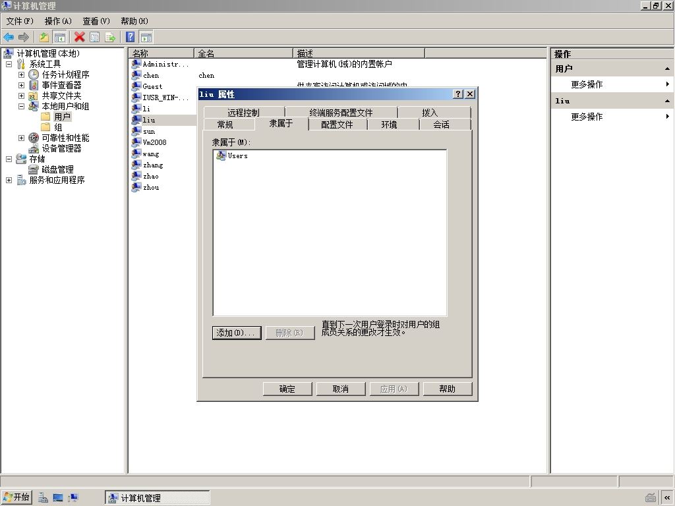The height and width of the screenshot is (506, 675).
Task: Open 更多操作 under 用户 section
Action: [586, 84]
